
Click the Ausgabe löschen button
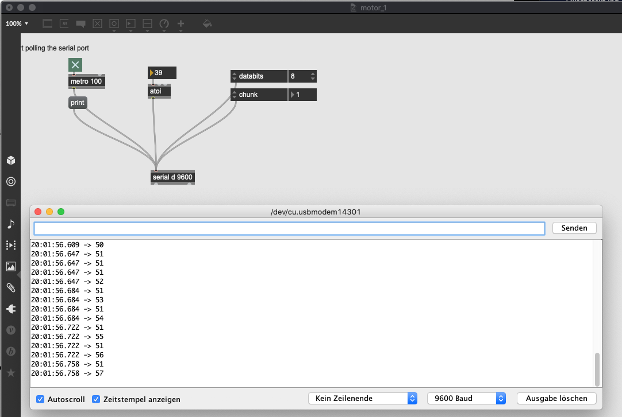(556, 399)
